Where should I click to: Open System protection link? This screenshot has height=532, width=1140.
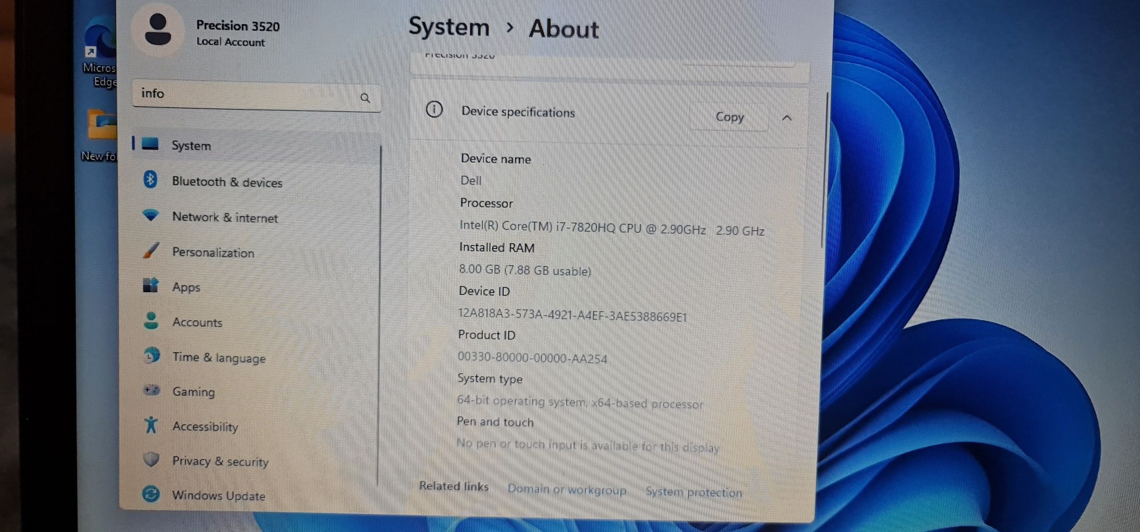point(694,492)
